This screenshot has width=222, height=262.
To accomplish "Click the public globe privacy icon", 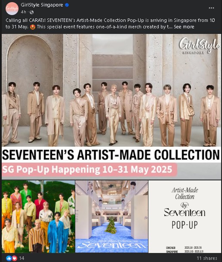I will pos(32,12).
